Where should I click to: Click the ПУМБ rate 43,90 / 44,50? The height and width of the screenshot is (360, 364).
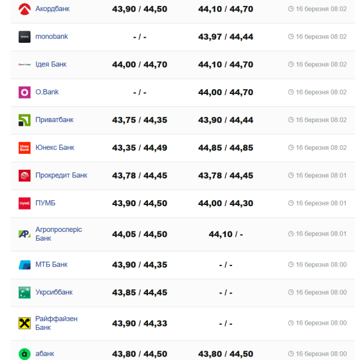click(x=140, y=203)
